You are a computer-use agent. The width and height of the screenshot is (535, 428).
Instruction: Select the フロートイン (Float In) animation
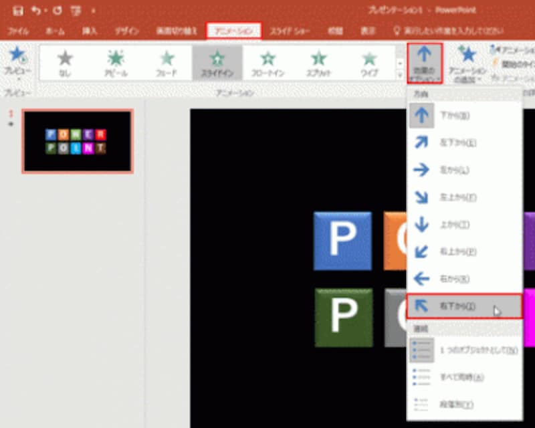pos(268,63)
